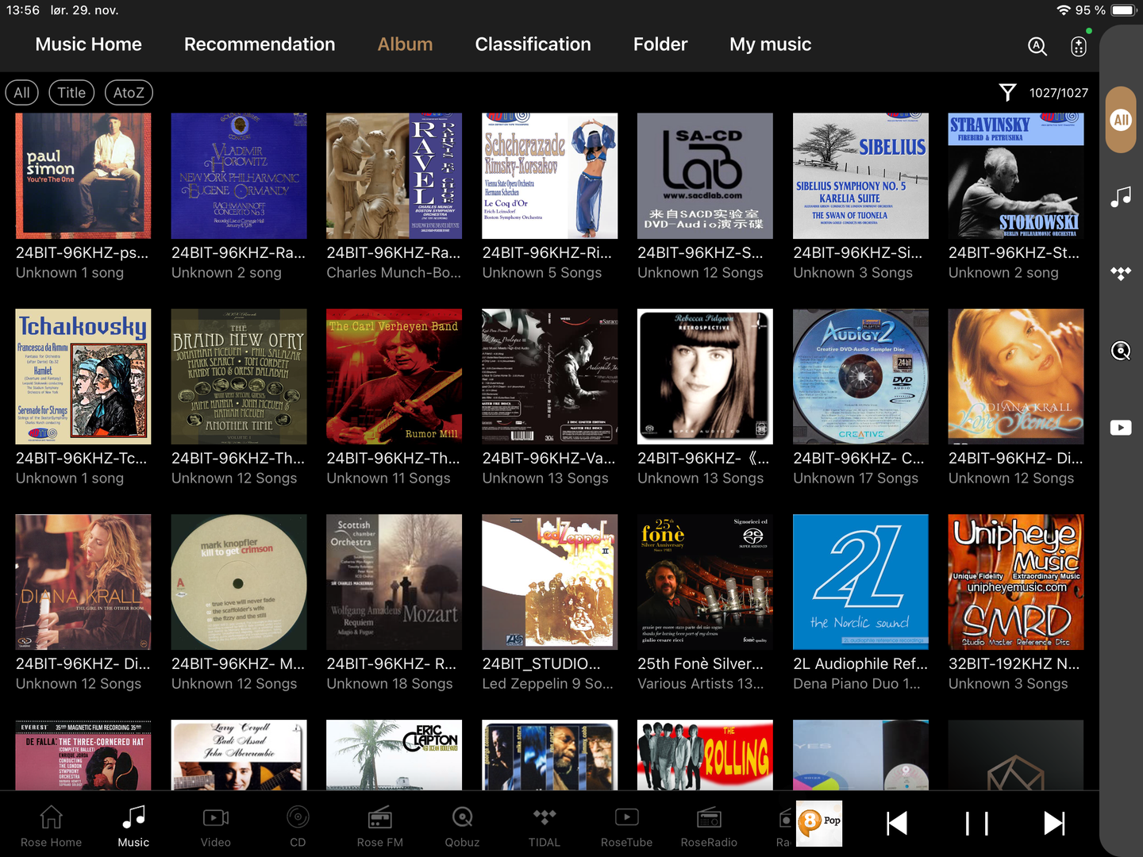Screen dimensions: 1143x857
Task: Open the Brand New Opry album cover
Action: point(239,377)
